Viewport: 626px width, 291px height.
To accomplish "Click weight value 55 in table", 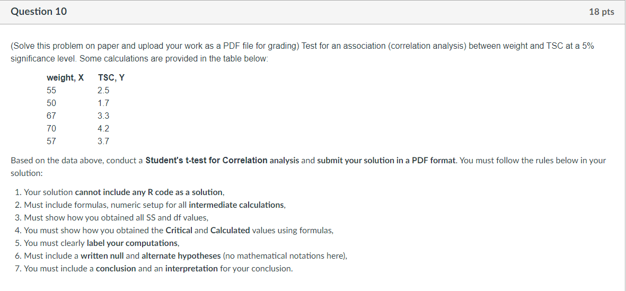I will pyautogui.click(x=51, y=91).
